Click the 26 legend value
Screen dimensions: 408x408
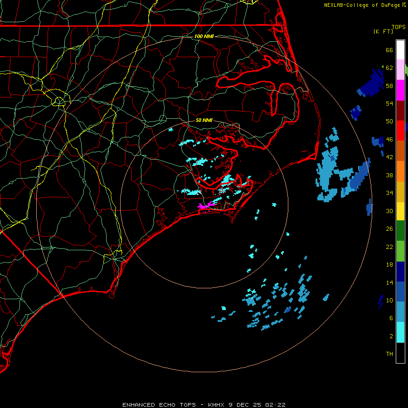(x=389, y=229)
